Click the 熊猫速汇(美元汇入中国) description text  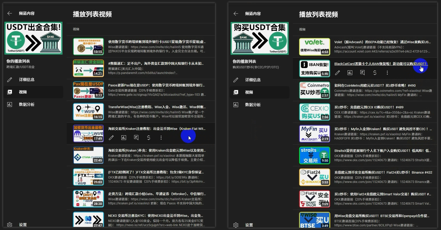click(126, 69)
